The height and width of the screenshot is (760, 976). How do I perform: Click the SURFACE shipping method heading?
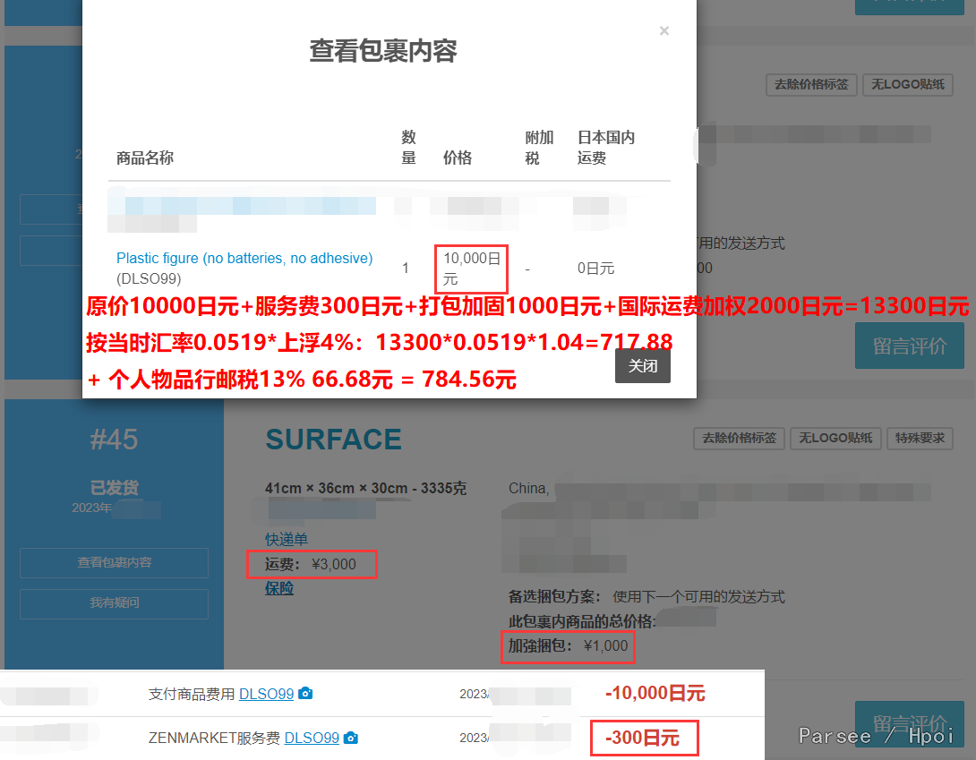pos(333,440)
